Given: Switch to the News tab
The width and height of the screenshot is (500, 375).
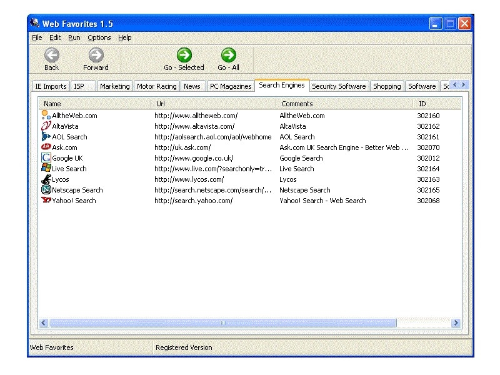Looking at the screenshot, I should pos(192,86).
